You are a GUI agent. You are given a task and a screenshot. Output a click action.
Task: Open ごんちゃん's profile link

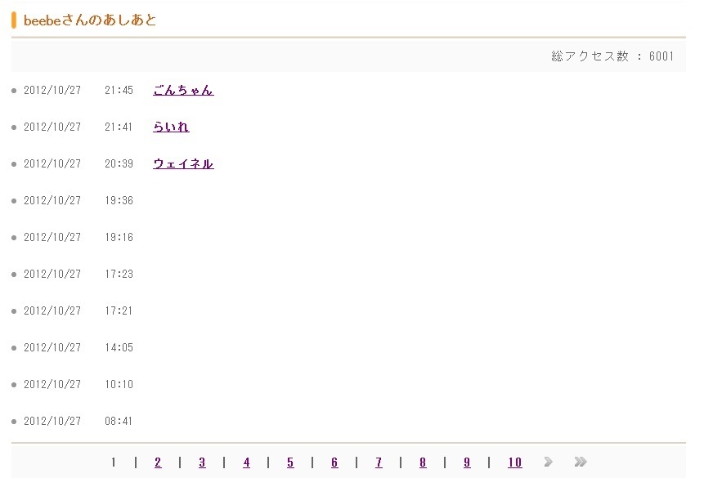point(183,91)
